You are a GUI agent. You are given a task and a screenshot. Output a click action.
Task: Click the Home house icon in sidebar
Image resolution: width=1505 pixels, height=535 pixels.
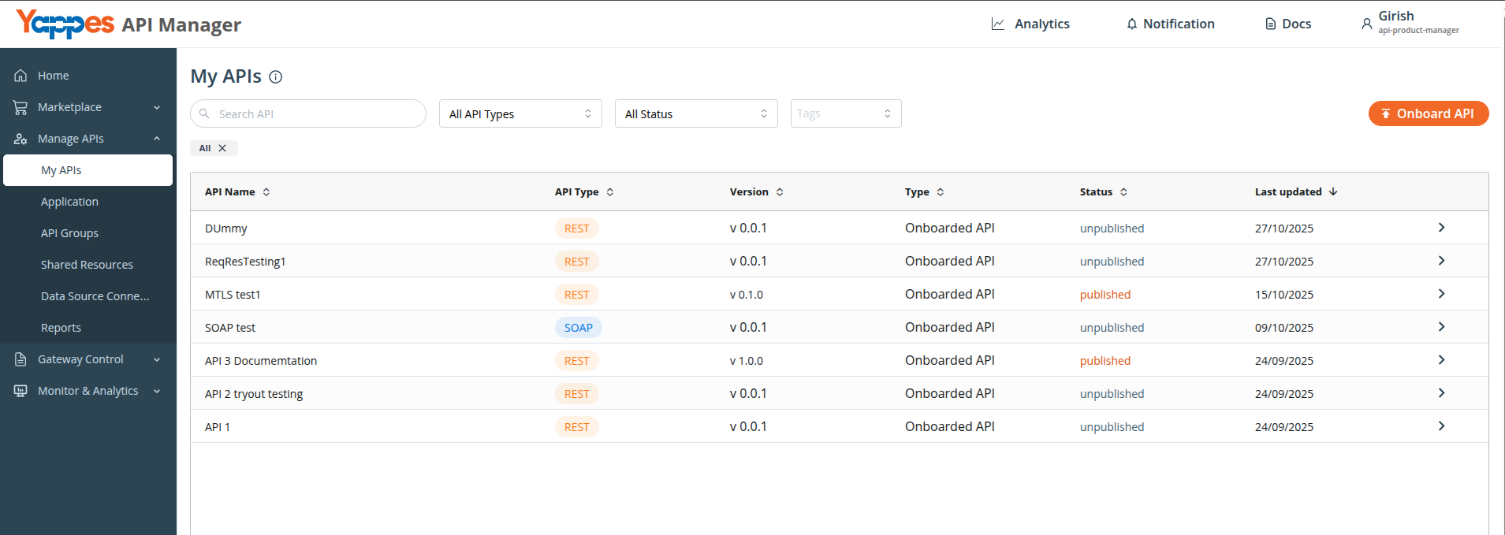pyautogui.click(x=20, y=76)
